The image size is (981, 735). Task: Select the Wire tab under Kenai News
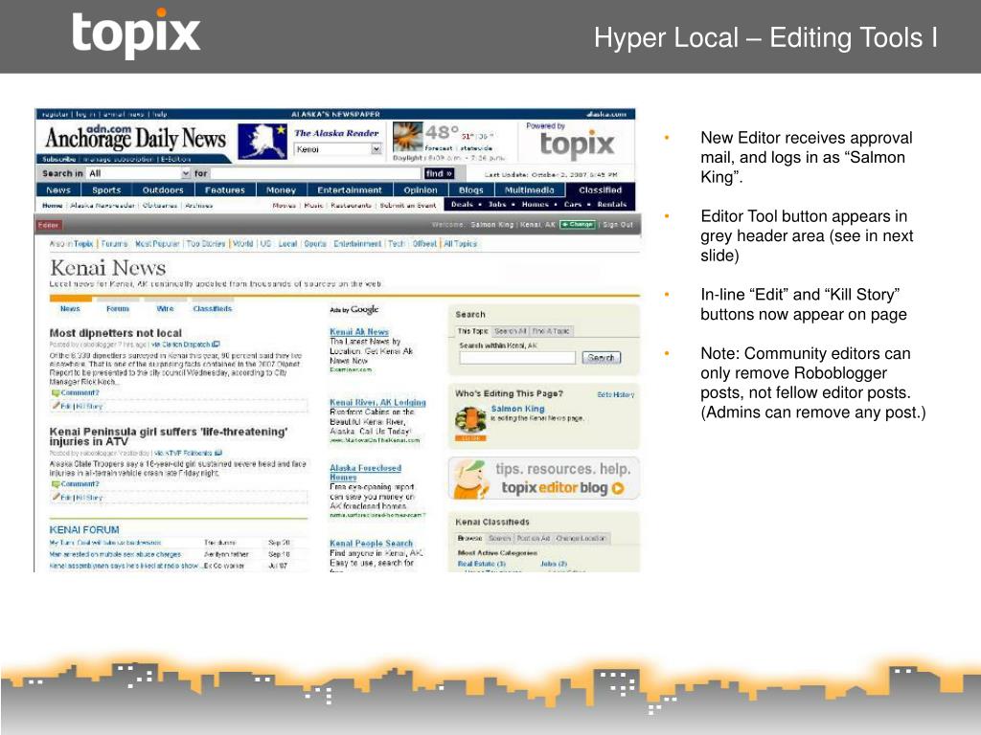tap(165, 309)
